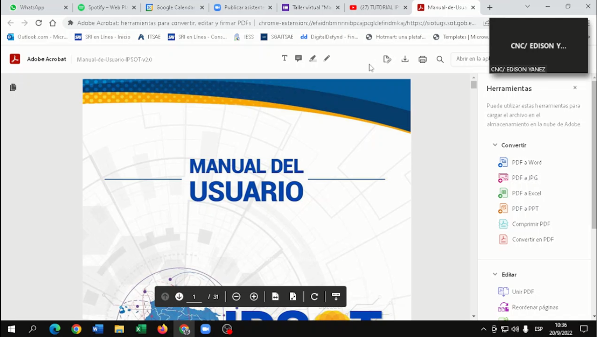Pick the highlighter tool

[313, 58]
